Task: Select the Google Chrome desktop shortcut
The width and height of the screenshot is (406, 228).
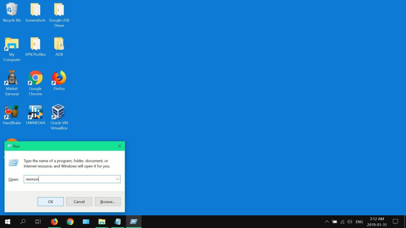Action: (35, 83)
